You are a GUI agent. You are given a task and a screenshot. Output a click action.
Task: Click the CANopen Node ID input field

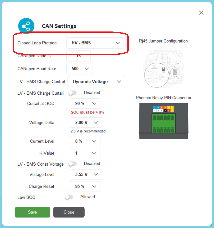click(x=78, y=56)
